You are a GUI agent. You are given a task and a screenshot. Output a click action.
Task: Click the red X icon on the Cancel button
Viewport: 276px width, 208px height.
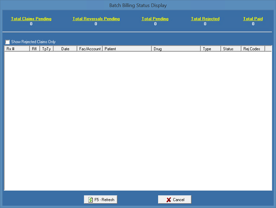pyautogui.click(x=169, y=200)
